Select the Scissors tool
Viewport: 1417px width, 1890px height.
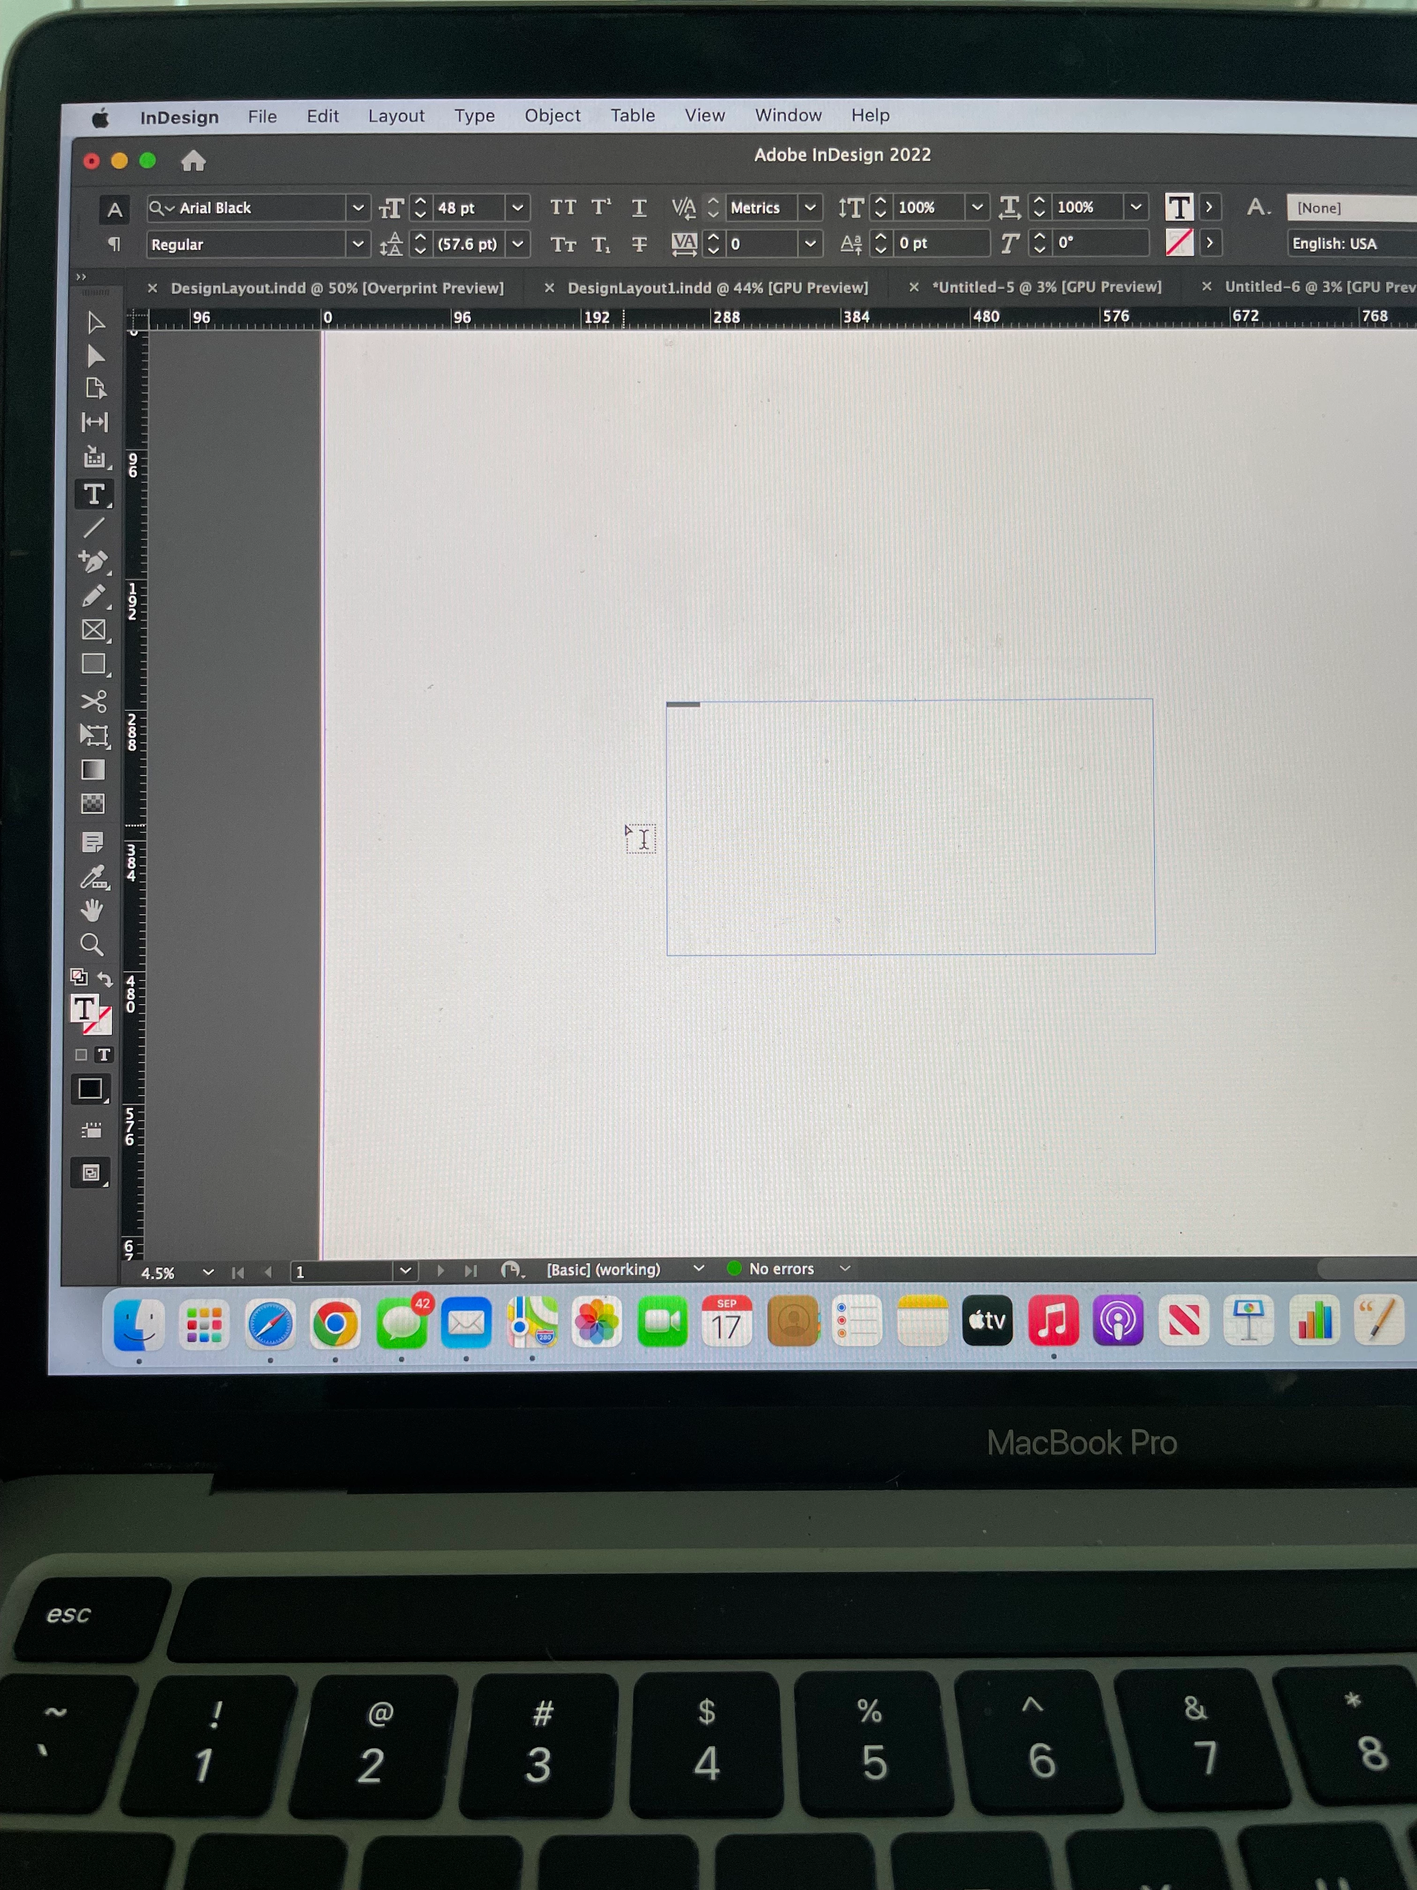(x=93, y=702)
